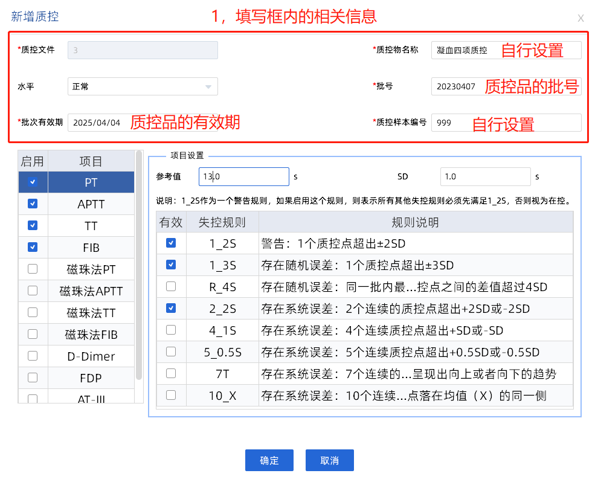
Task: Close the 新增质控 dialog with X
Action: coord(580,18)
